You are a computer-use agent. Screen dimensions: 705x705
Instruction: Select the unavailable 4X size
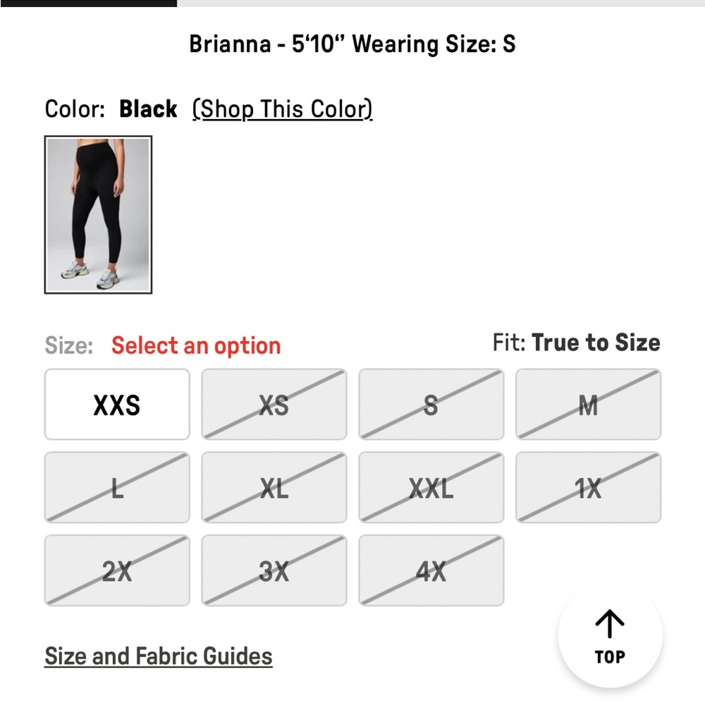click(x=431, y=570)
